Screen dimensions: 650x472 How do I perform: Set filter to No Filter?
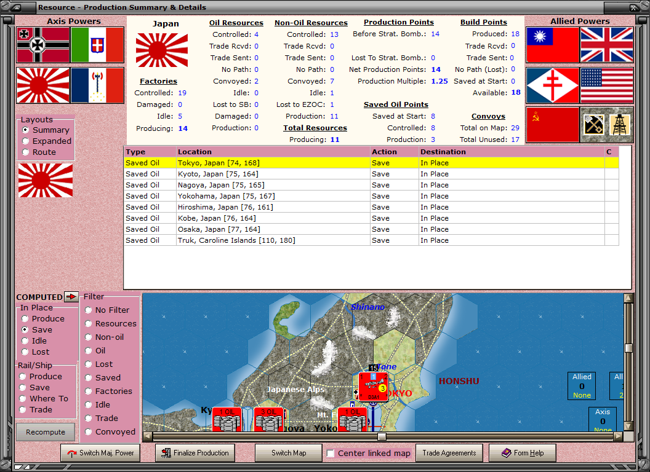click(107, 310)
